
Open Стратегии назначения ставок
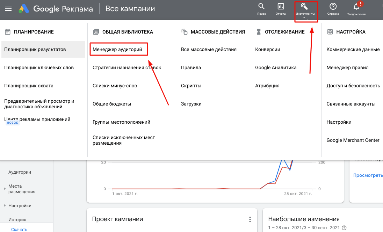click(x=127, y=68)
